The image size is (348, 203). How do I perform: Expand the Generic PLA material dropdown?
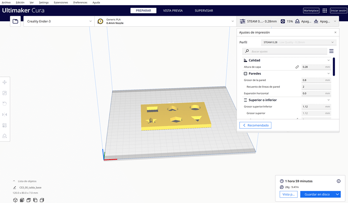pyautogui.click(x=166, y=21)
